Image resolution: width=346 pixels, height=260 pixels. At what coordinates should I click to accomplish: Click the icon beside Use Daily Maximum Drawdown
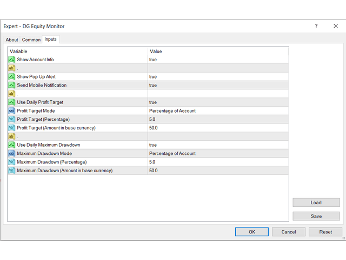[x=12, y=145]
